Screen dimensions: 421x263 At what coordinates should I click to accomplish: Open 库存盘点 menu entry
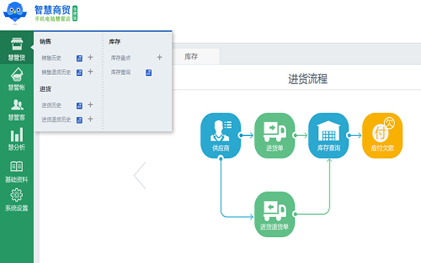[x=121, y=58]
